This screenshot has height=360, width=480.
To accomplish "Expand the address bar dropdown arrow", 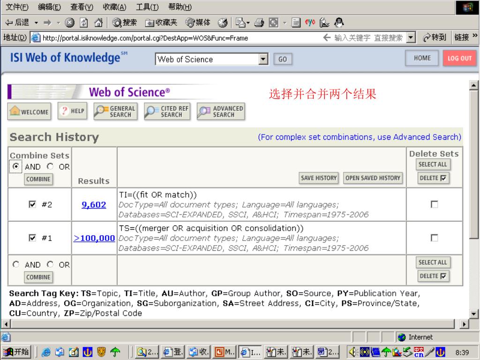I will (411, 37).
